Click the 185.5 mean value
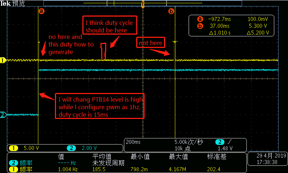Viewport: 288px width, 173px height. (x=99, y=169)
